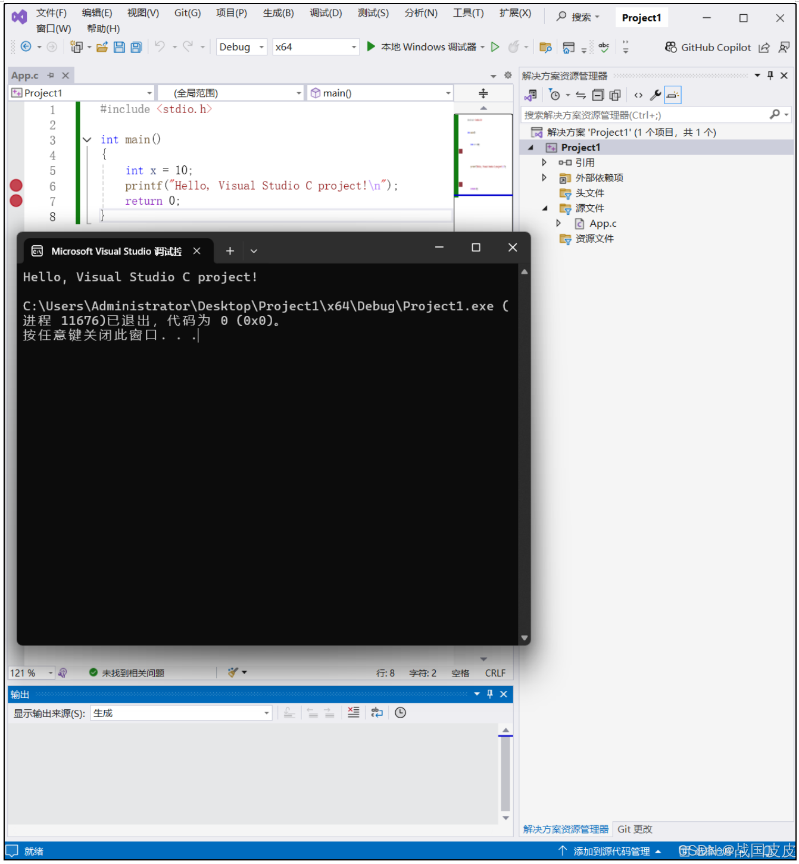Click sync with active document icon
The width and height of the screenshot is (799, 864).
pyautogui.click(x=580, y=95)
